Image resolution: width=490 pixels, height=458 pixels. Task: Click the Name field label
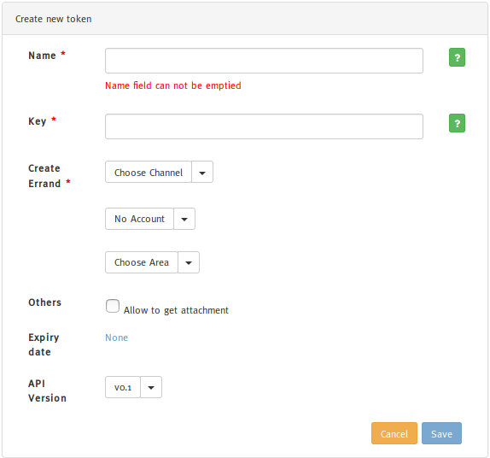coord(42,56)
